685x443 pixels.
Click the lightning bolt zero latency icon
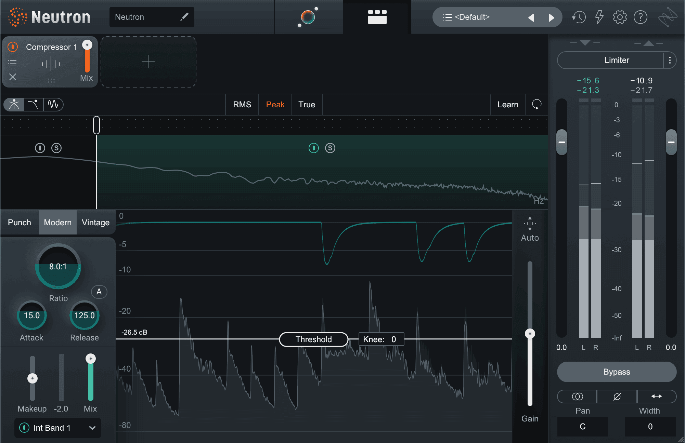599,17
